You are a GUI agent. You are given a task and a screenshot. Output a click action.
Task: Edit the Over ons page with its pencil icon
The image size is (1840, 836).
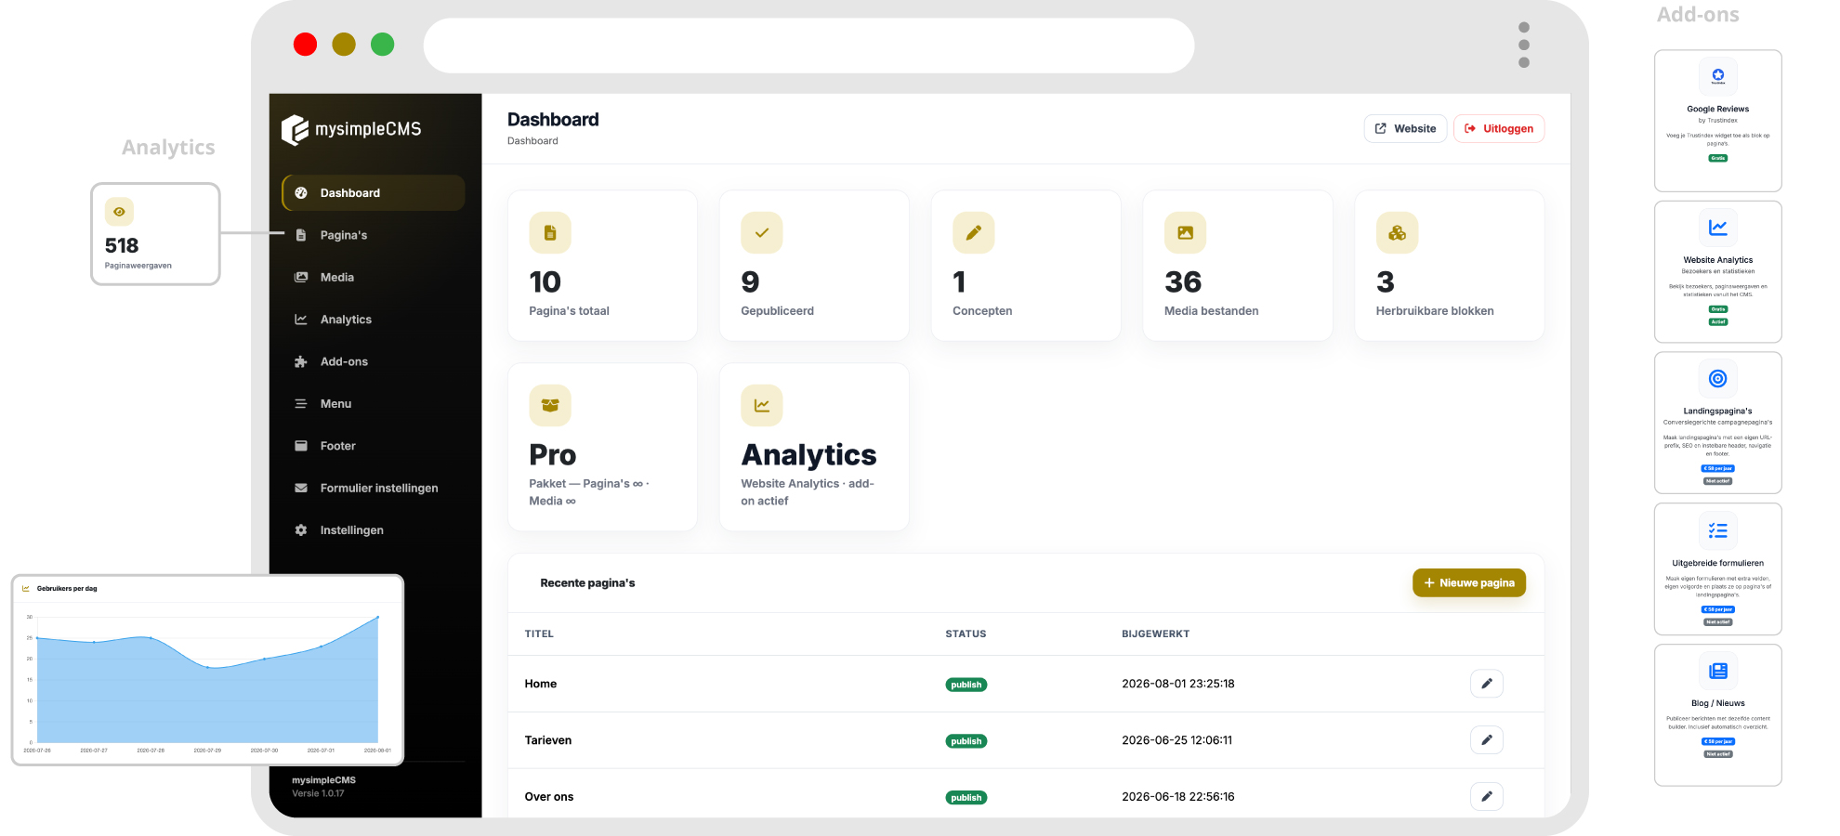1487,796
